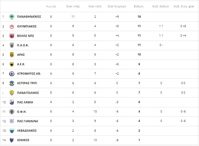
Task: Click the Levadiakos green striped crest
Action: click(x=12, y=130)
